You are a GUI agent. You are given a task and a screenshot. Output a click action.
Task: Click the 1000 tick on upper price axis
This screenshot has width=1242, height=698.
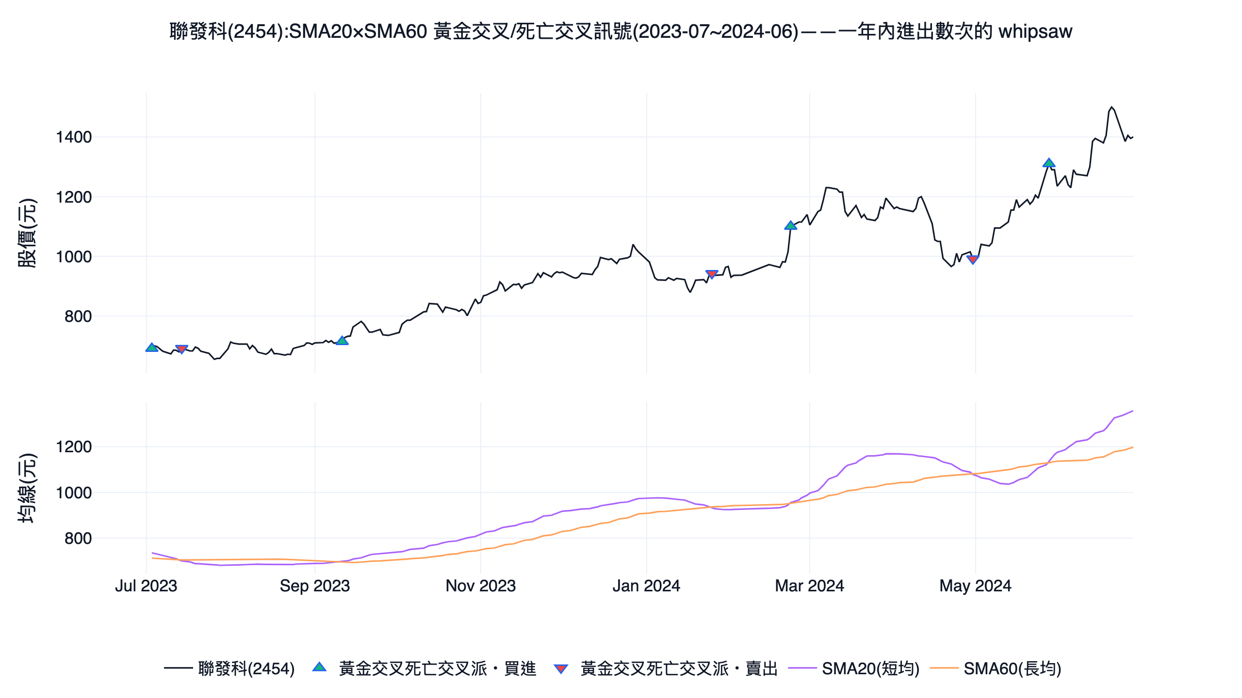[x=74, y=257]
